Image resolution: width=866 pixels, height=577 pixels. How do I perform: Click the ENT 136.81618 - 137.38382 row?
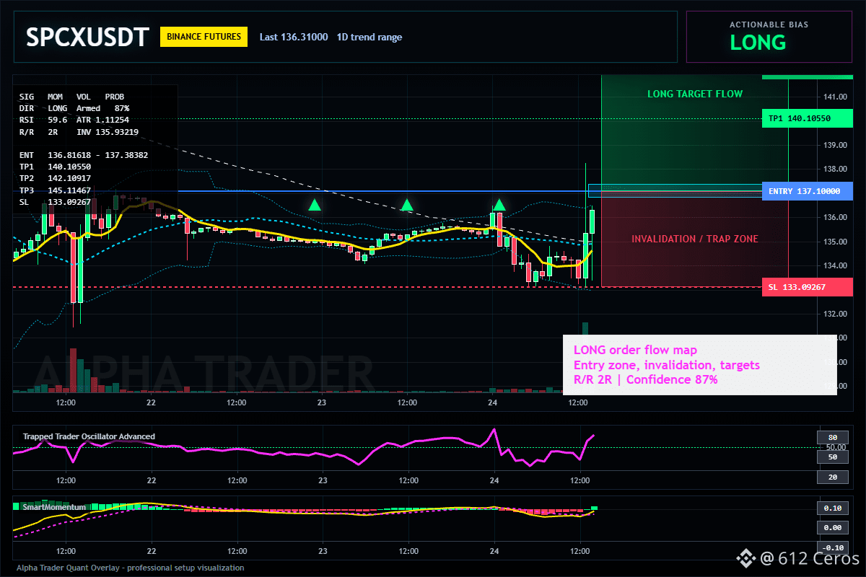84,155
